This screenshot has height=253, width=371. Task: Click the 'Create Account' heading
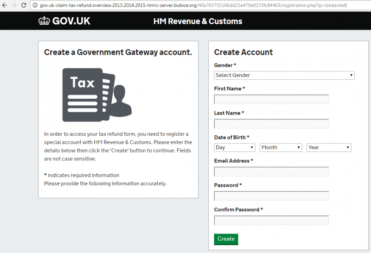click(x=243, y=52)
